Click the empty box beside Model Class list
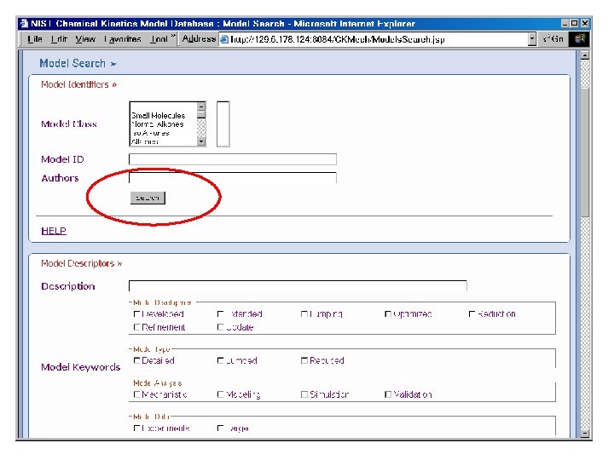This screenshot has width=614, height=460. point(223,124)
